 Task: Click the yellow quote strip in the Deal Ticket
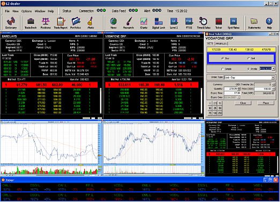241,50
